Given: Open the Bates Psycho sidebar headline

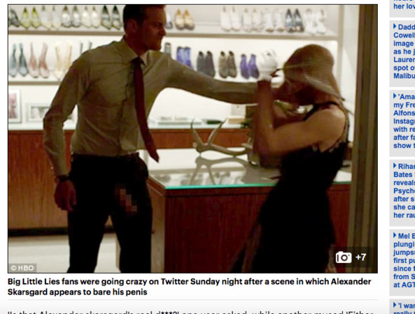Looking at the screenshot, I should (404, 190).
